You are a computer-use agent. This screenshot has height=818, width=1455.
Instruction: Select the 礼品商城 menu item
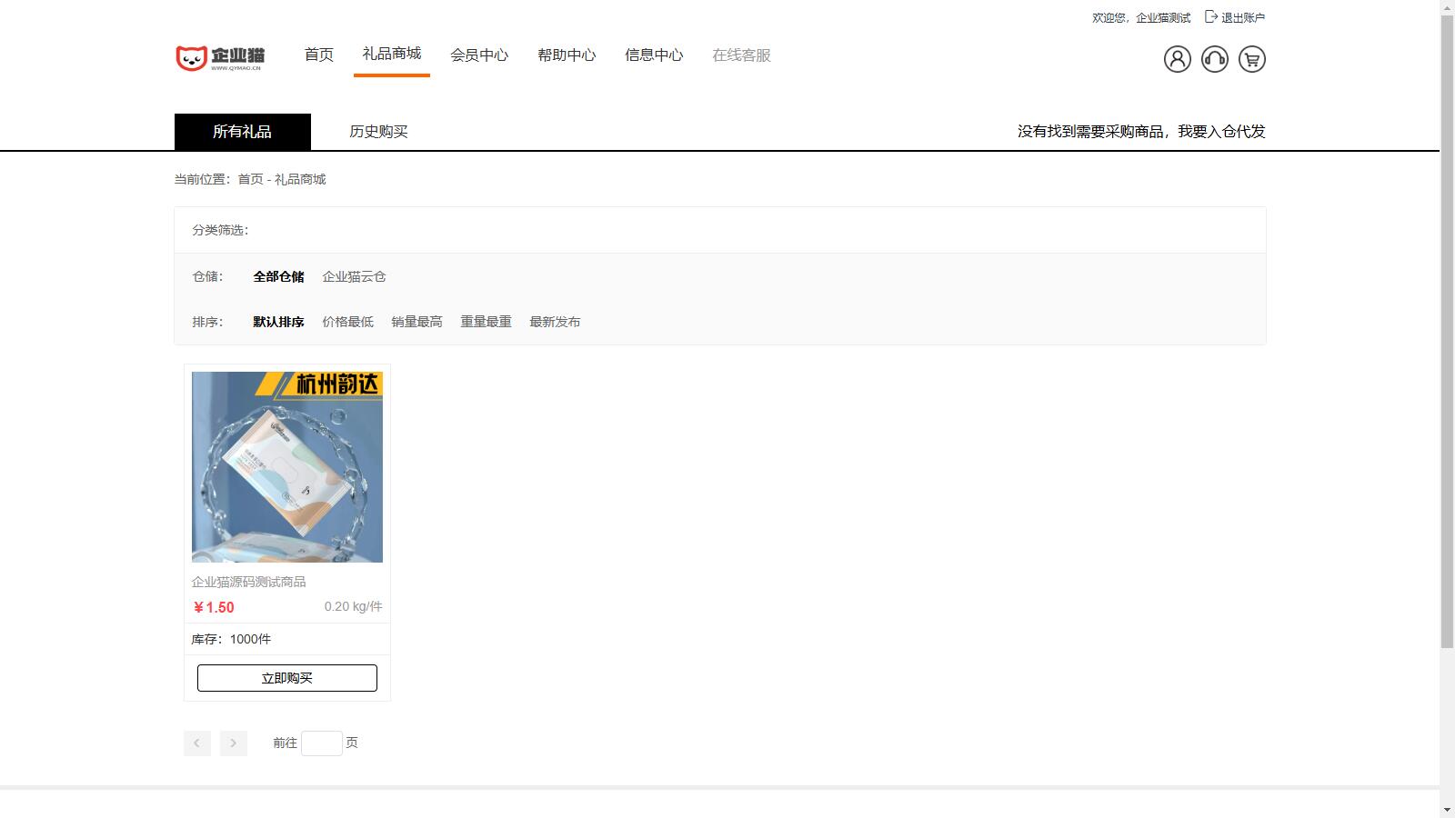pyautogui.click(x=392, y=54)
